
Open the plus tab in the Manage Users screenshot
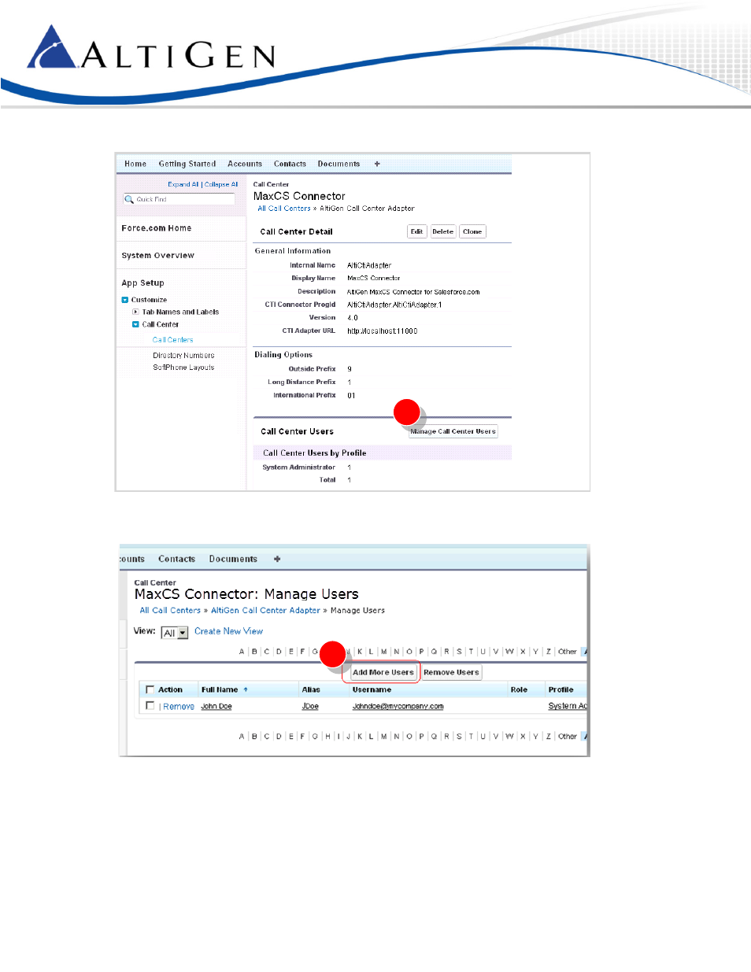click(277, 559)
